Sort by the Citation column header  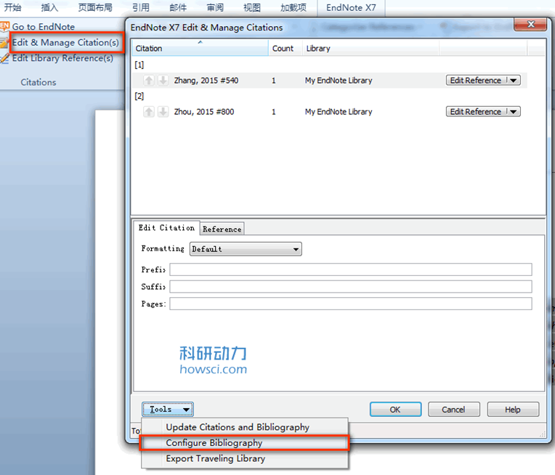click(x=200, y=48)
